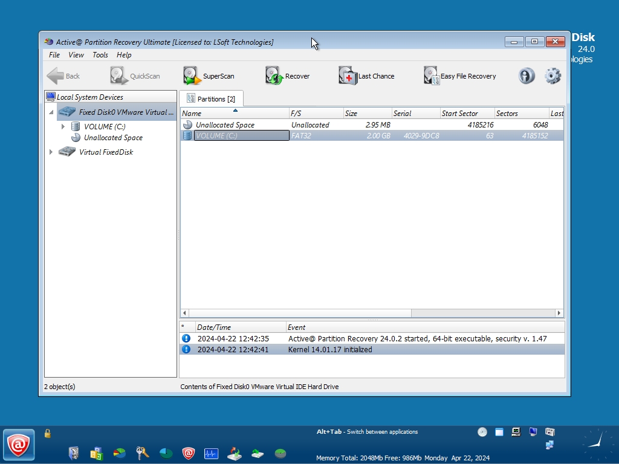Image resolution: width=619 pixels, height=464 pixels.
Task: Click the Recover toolbar icon
Action: click(x=287, y=76)
